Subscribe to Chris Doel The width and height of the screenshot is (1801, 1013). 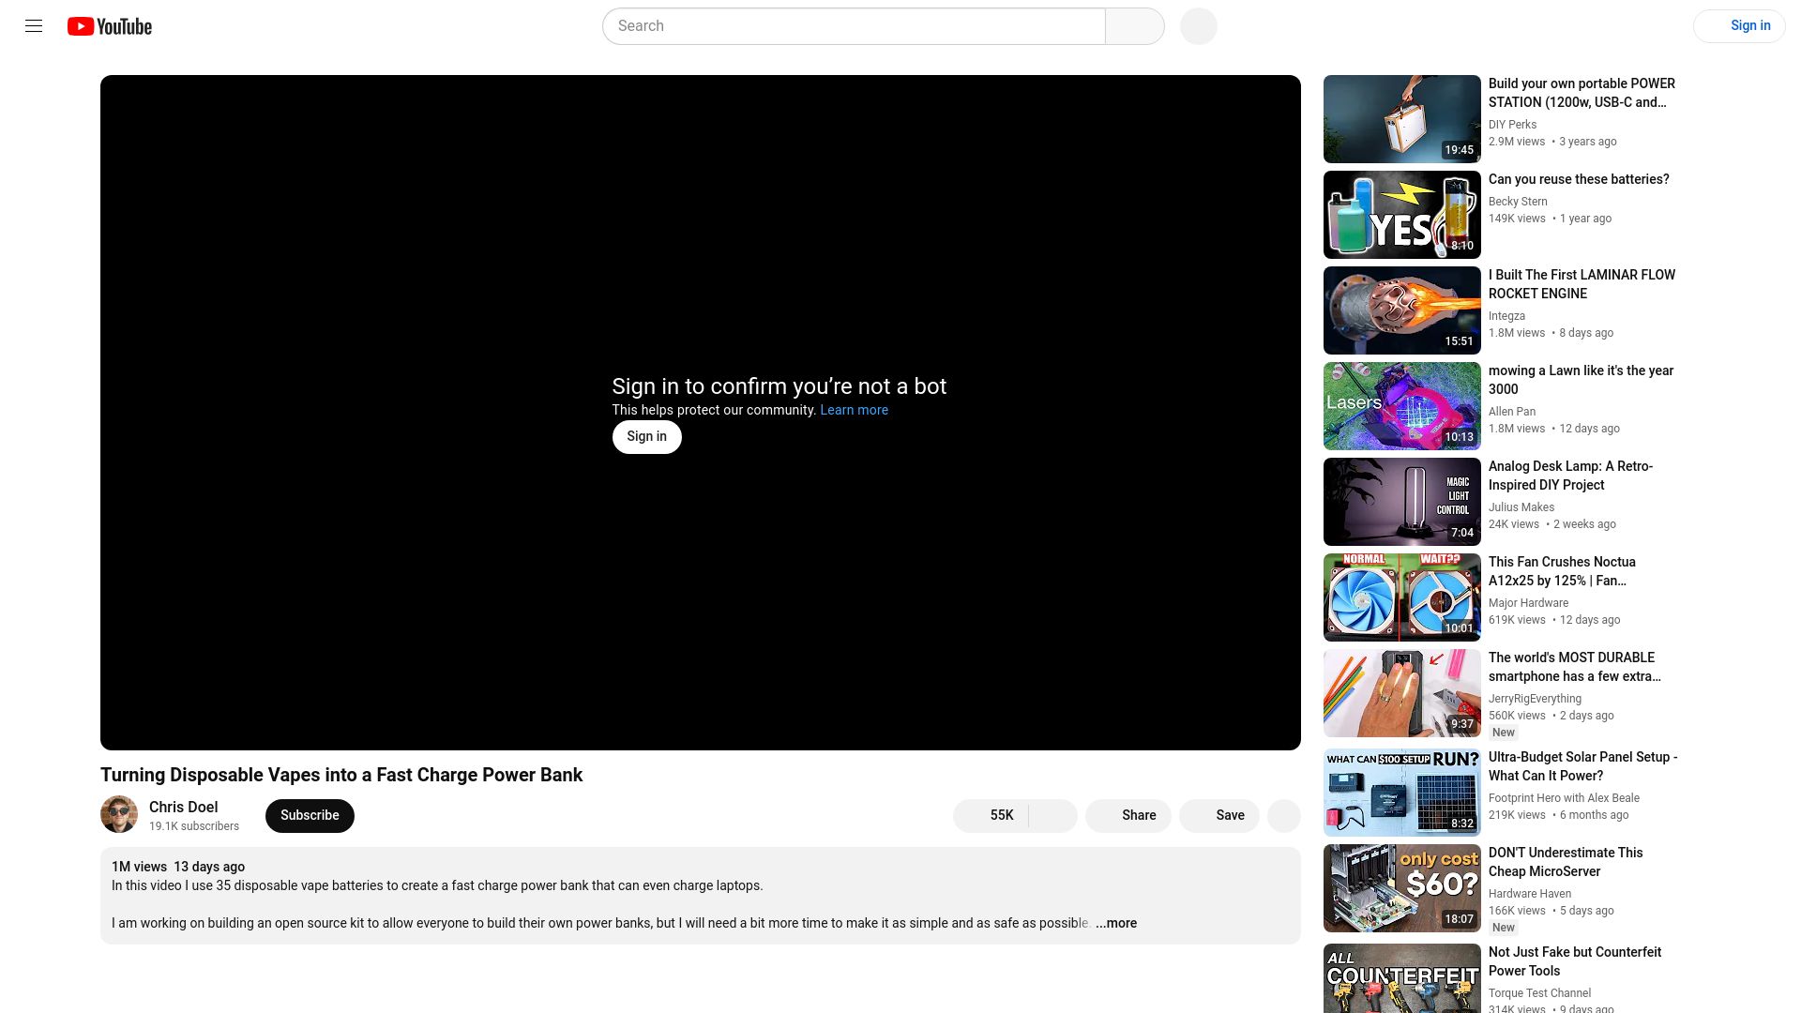(x=310, y=815)
